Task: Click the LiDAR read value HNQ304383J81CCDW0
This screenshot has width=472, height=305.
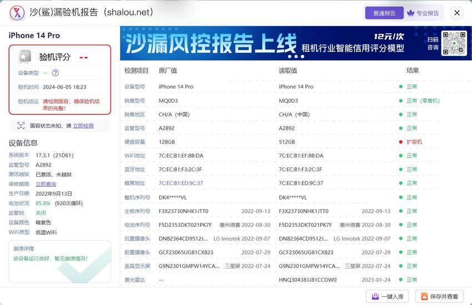Action: 308,279
